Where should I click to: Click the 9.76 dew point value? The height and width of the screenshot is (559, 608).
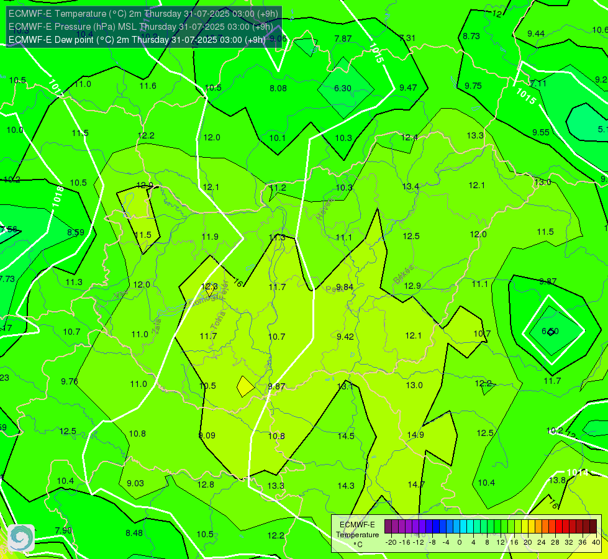[70, 381]
